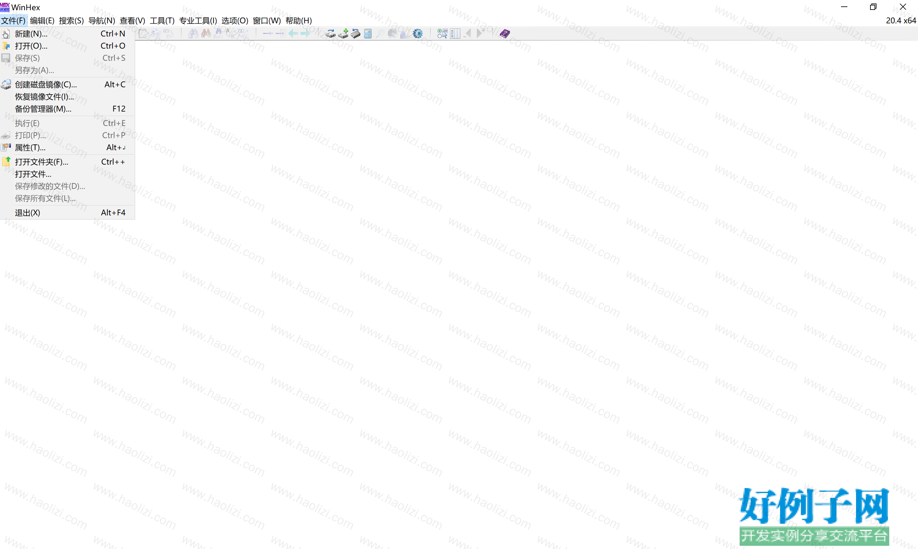Open the disk editor drive icon

click(x=331, y=34)
